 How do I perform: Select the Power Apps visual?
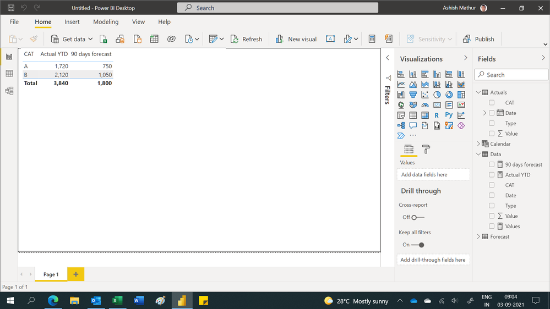point(461,125)
